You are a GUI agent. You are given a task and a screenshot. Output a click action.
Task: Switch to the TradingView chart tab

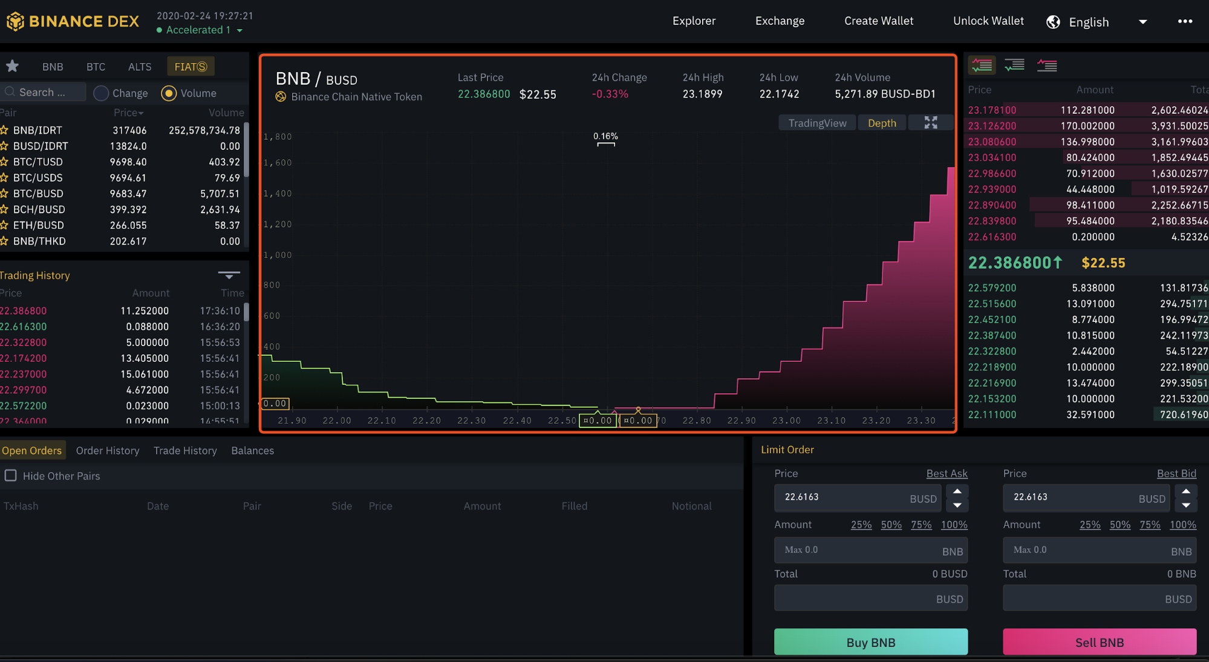[817, 123]
